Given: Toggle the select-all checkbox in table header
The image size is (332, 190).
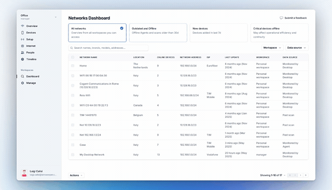Looking at the screenshot, I should tap(73, 57).
